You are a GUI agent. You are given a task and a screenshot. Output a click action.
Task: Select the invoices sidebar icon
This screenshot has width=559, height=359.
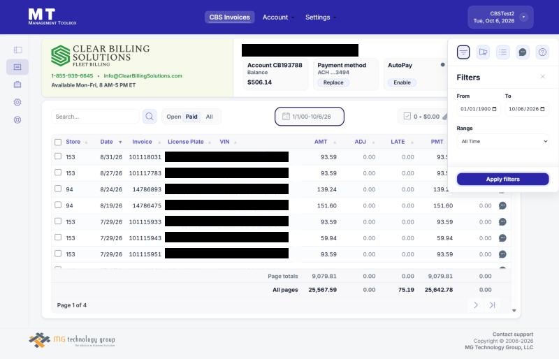click(17, 67)
